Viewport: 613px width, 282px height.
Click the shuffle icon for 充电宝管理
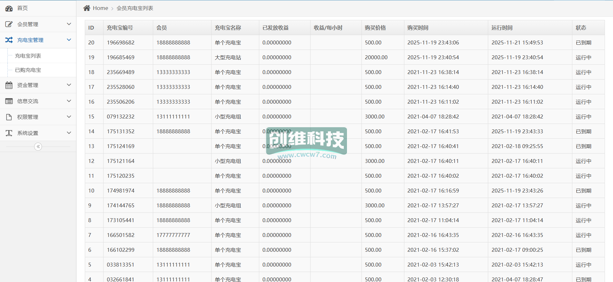(9, 40)
